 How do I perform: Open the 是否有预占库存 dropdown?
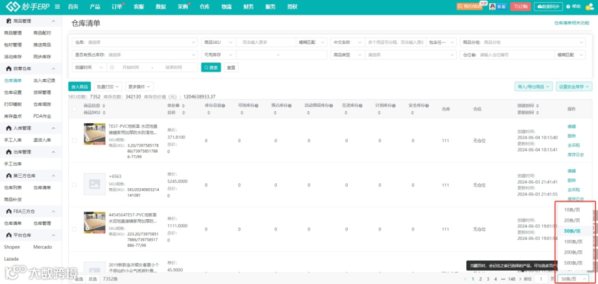click(135, 55)
